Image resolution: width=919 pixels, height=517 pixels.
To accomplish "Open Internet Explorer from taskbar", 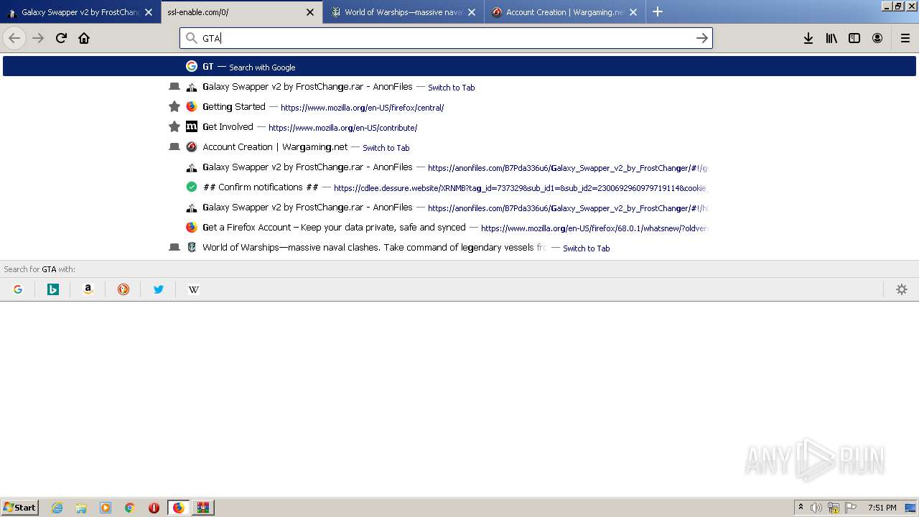I will pos(57,508).
